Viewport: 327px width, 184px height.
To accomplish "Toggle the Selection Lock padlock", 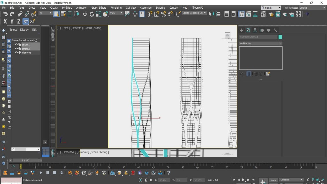I will point(146,180).
